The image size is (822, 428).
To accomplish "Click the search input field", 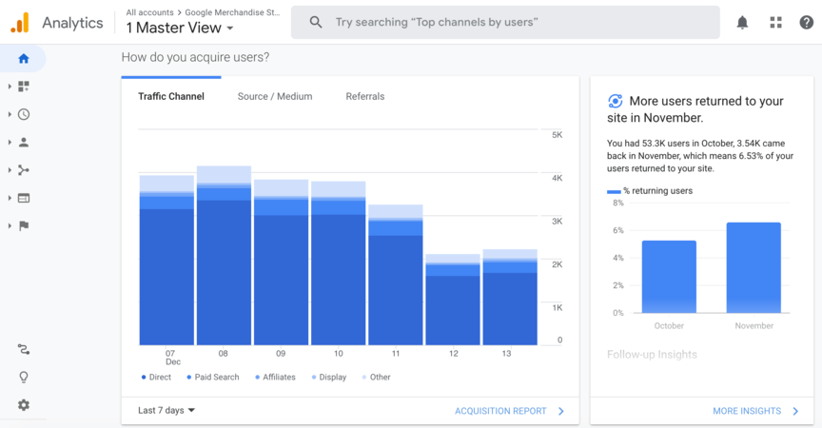I will coord(505,22).
